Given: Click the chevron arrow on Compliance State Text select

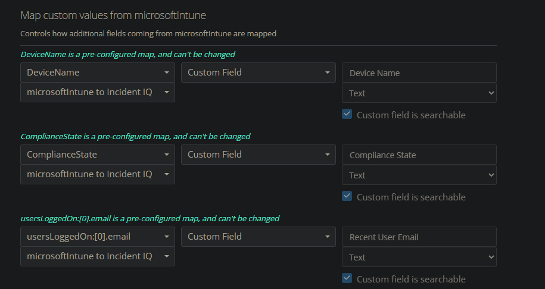Looking at the screenshot, I should click(491, 175).
